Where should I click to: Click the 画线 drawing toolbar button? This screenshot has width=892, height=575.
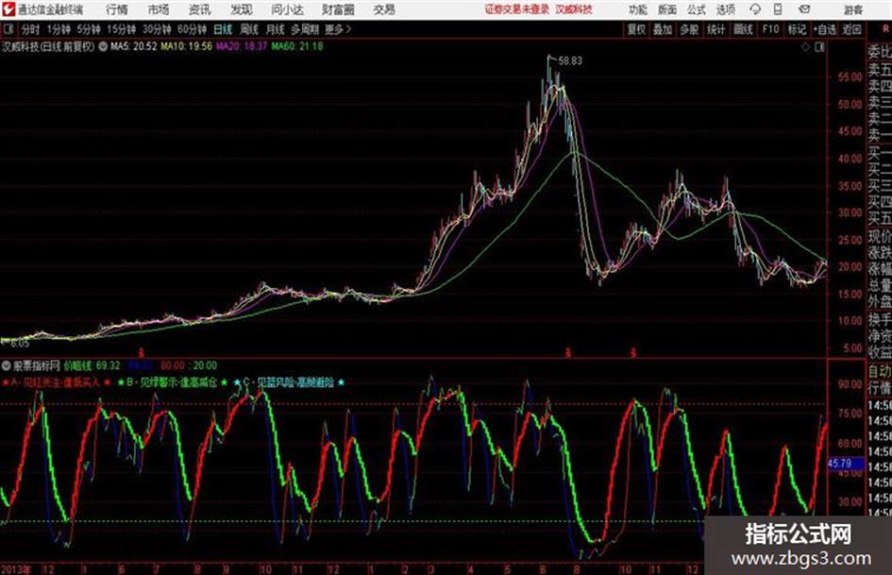pos(743,29)
